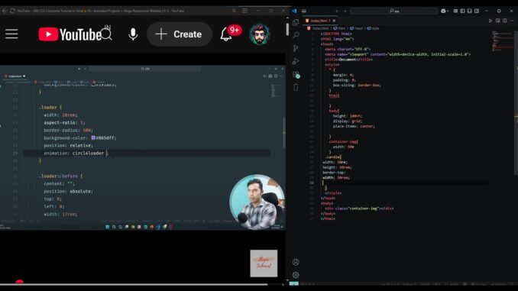Open the VS Code hamburger menu next to the logo
This screenshot has width=518, height=291.
point(304,11)
